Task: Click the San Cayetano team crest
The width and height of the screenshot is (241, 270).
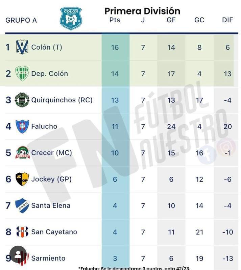Action: (22, 232)
